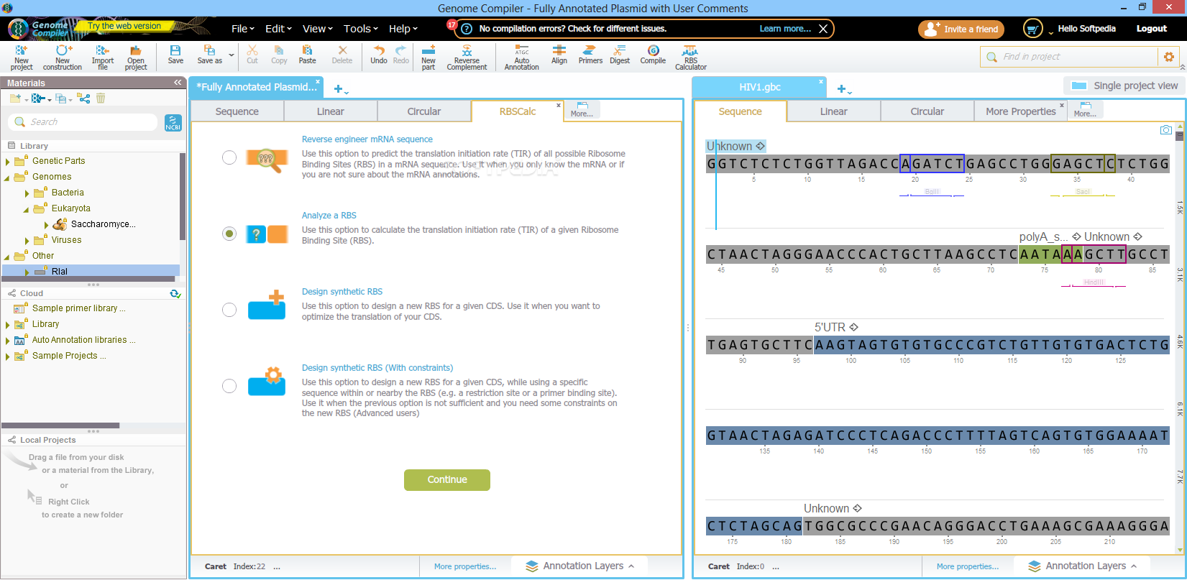This screenshot has width=1187, height=580.
Task: Click the Open project icon
Action: [x=136, y=57]
